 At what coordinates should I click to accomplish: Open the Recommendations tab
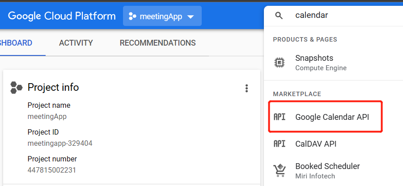[157, 43]
